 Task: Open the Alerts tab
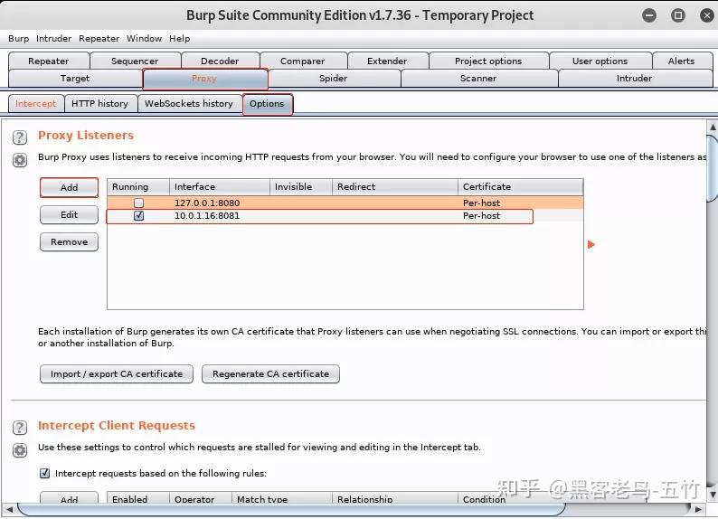[x=681, y=61]
